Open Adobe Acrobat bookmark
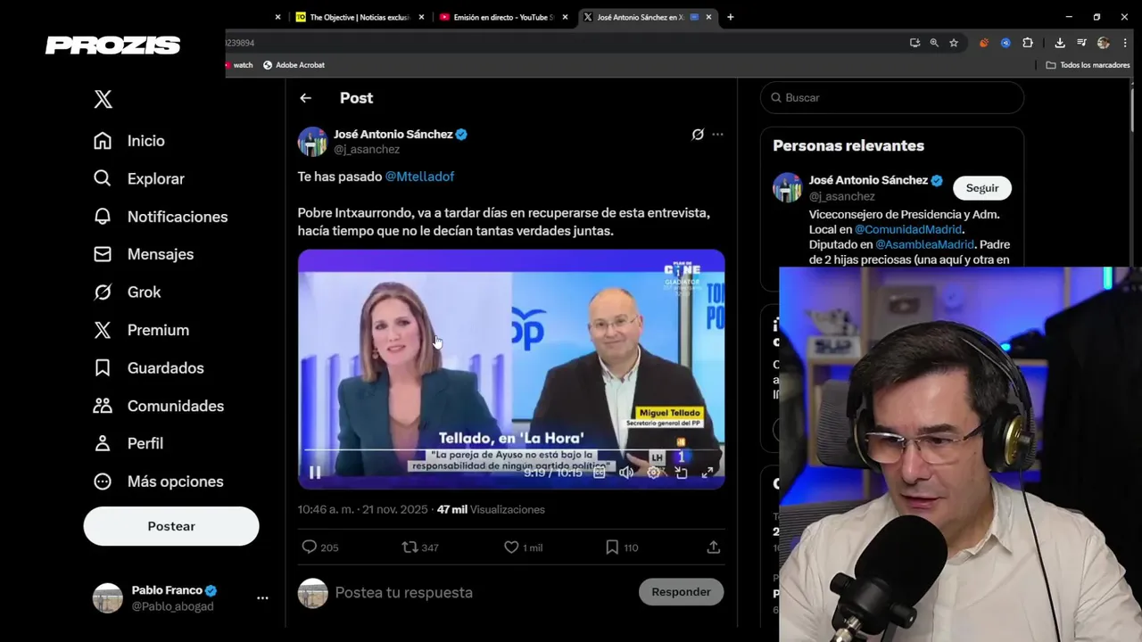 294,65
